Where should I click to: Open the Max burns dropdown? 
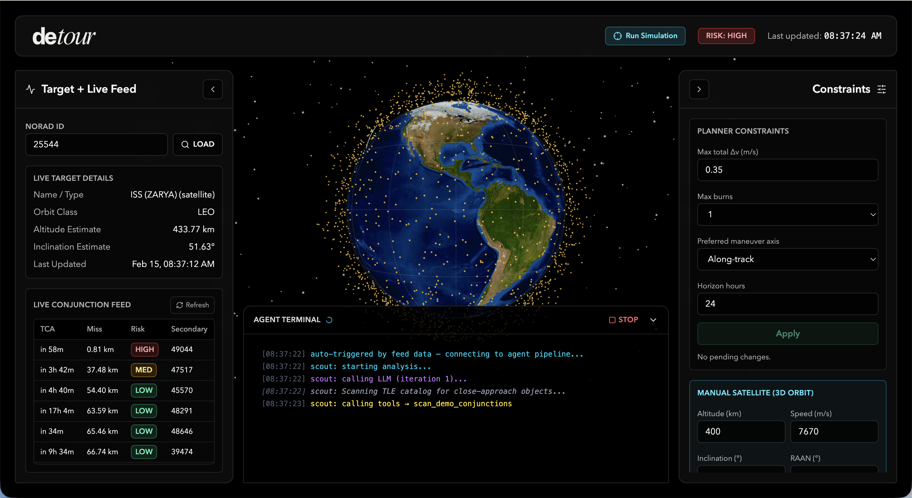787,215
